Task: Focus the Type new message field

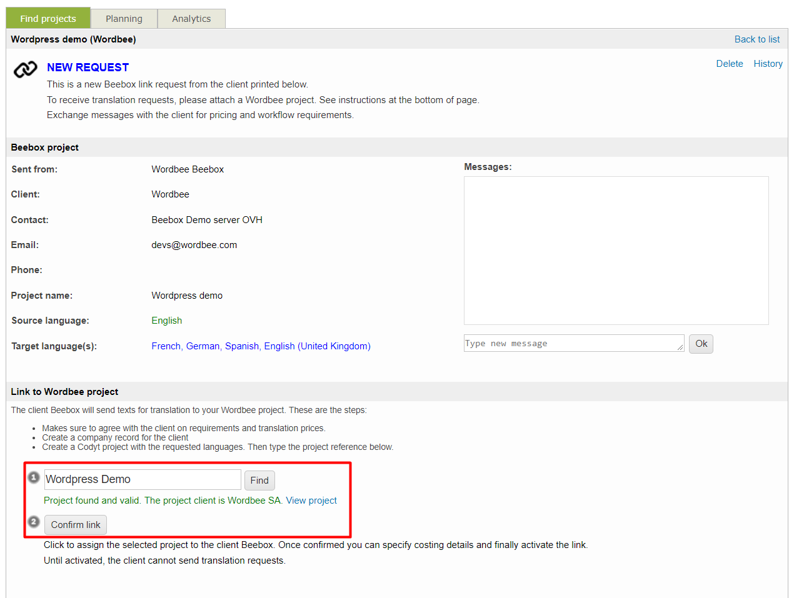Action: pyautogui.click(x=572, y=344)
